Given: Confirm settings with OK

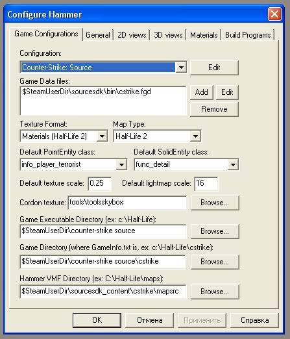Looking at the screenshot, I should pos(97,320).
